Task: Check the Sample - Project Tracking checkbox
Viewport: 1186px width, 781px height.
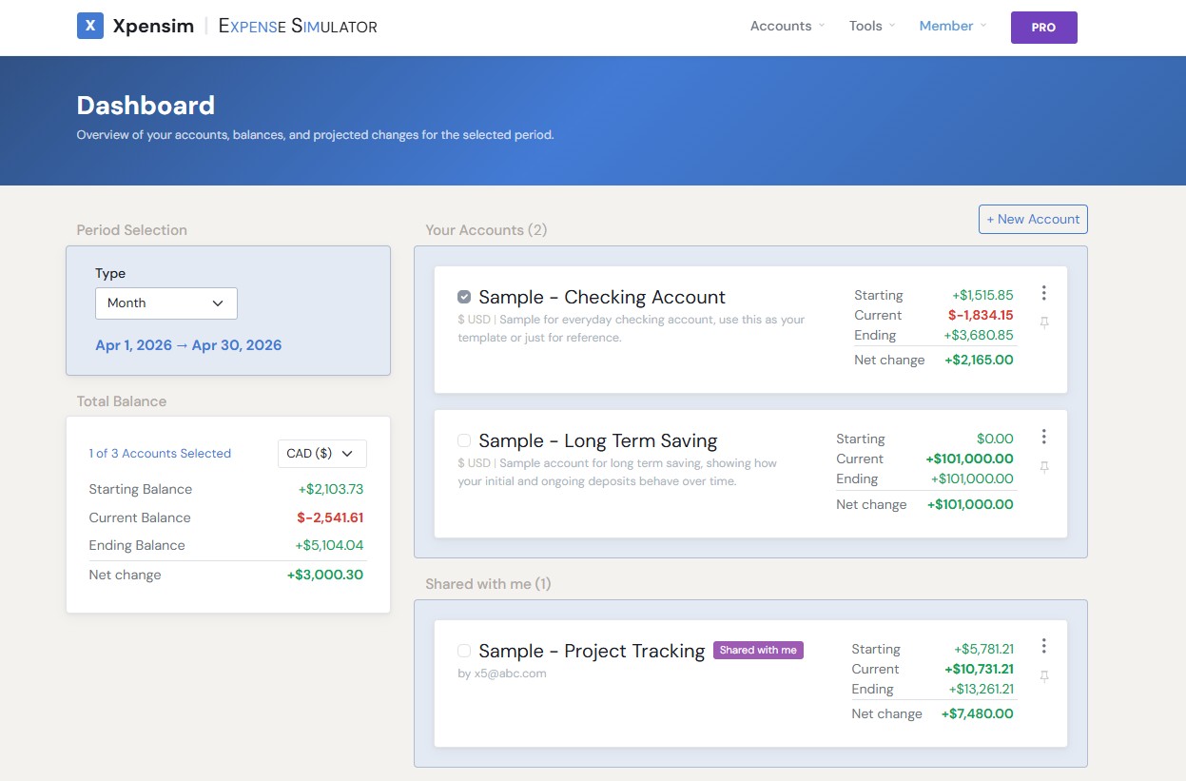Action: pos(464,651)
